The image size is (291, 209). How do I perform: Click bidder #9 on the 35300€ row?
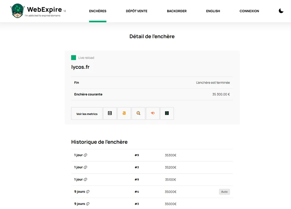tap(137, 155)
